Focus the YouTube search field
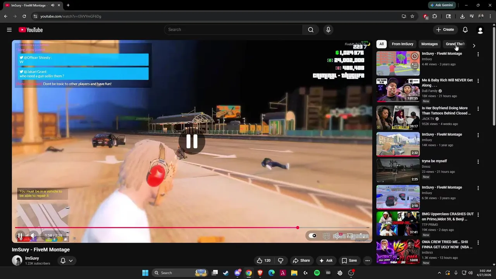The height and width of the screenshot is (279, 496). coord(233,30)
